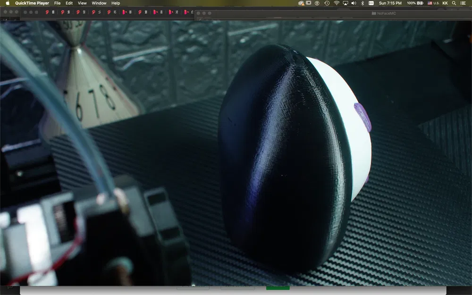Open Notification Center list icon
This screenshot has height=295, width=472.
pos(463,3)
